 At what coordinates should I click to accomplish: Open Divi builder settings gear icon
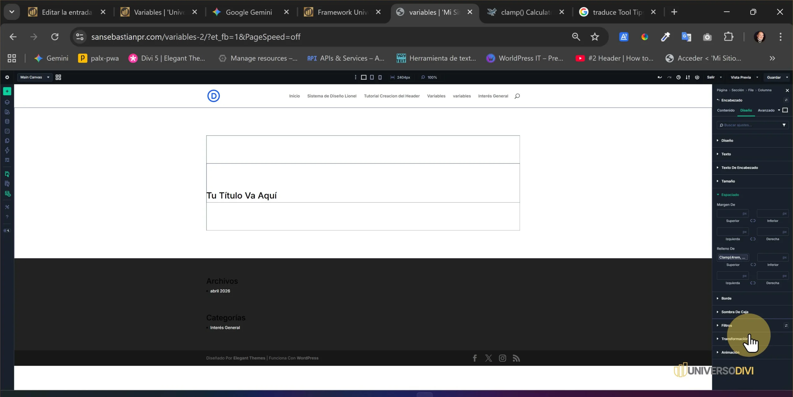(x=7, y=77)
